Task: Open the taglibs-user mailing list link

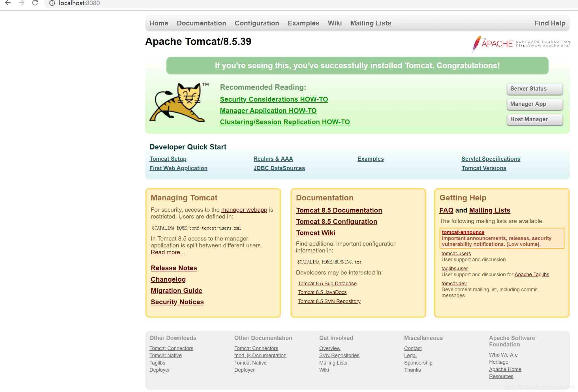Action: [455, 269]
